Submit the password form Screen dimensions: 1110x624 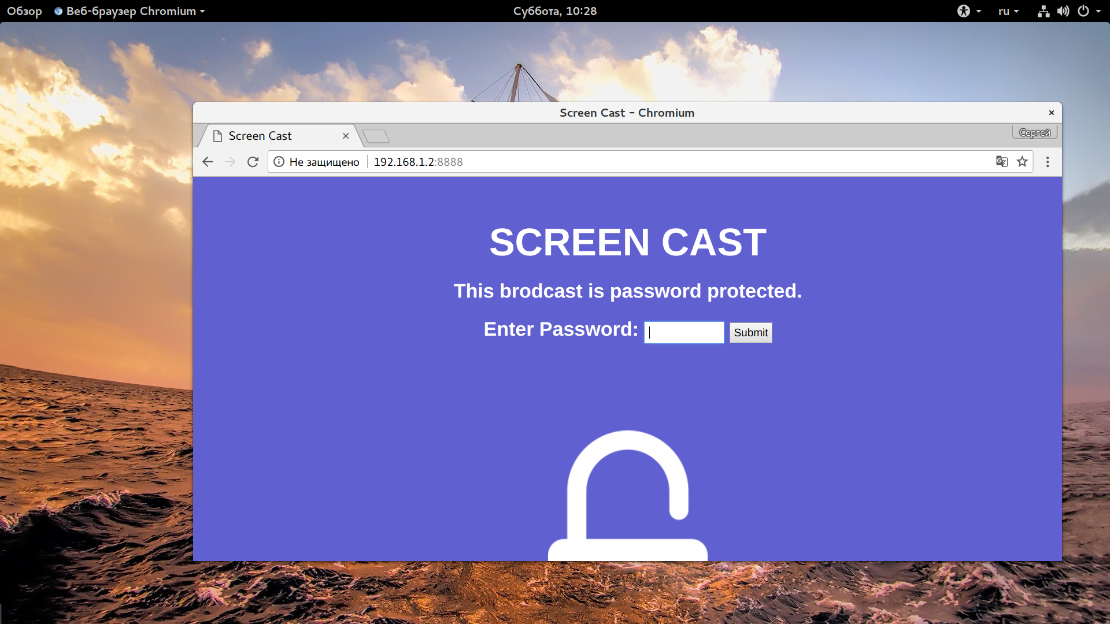pos(750,332)
